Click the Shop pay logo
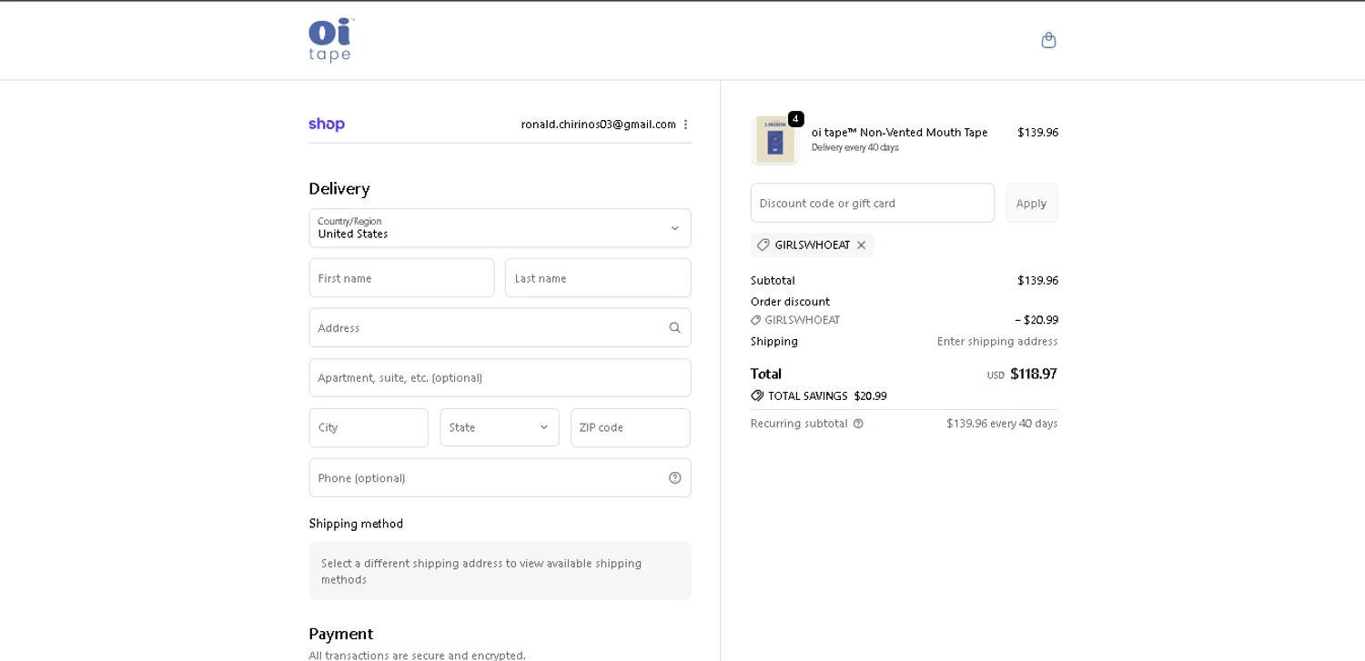 coord(327,125)
